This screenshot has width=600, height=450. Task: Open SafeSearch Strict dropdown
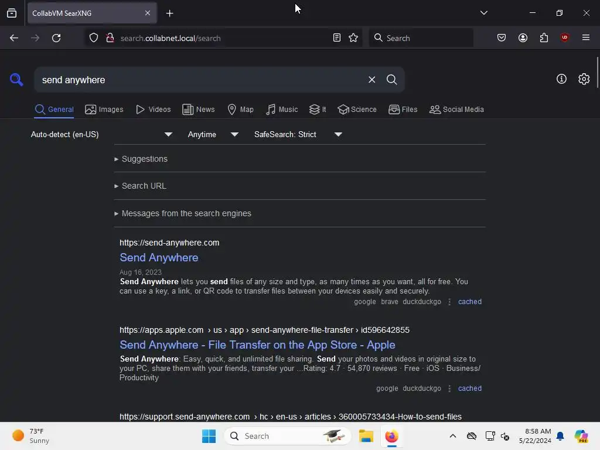click(x=298, y=134)
